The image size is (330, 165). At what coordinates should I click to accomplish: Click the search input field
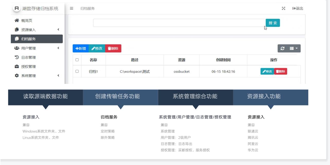coord(179,23)
